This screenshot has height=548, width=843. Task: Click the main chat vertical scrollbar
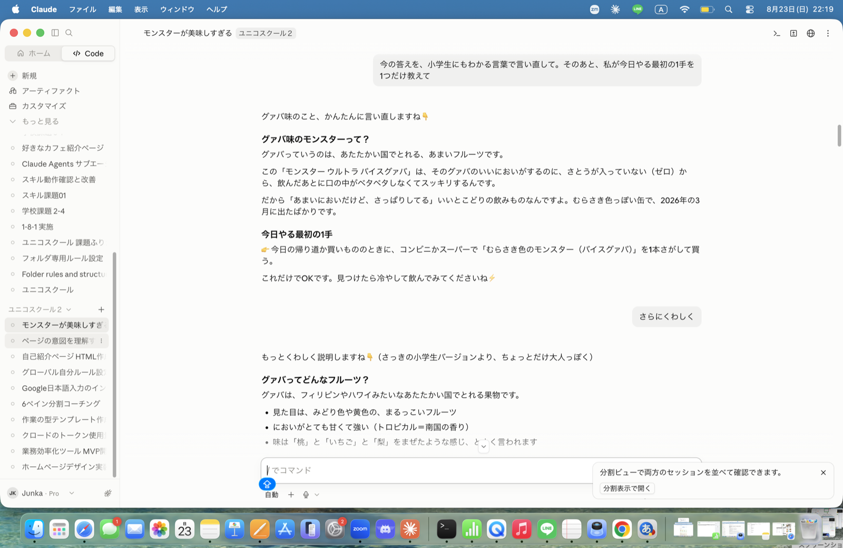(x=839, y=136)
